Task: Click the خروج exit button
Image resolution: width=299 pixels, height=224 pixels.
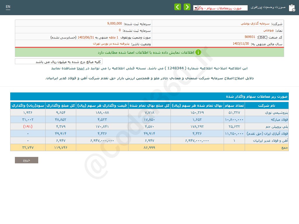Action: click(26, 160)
